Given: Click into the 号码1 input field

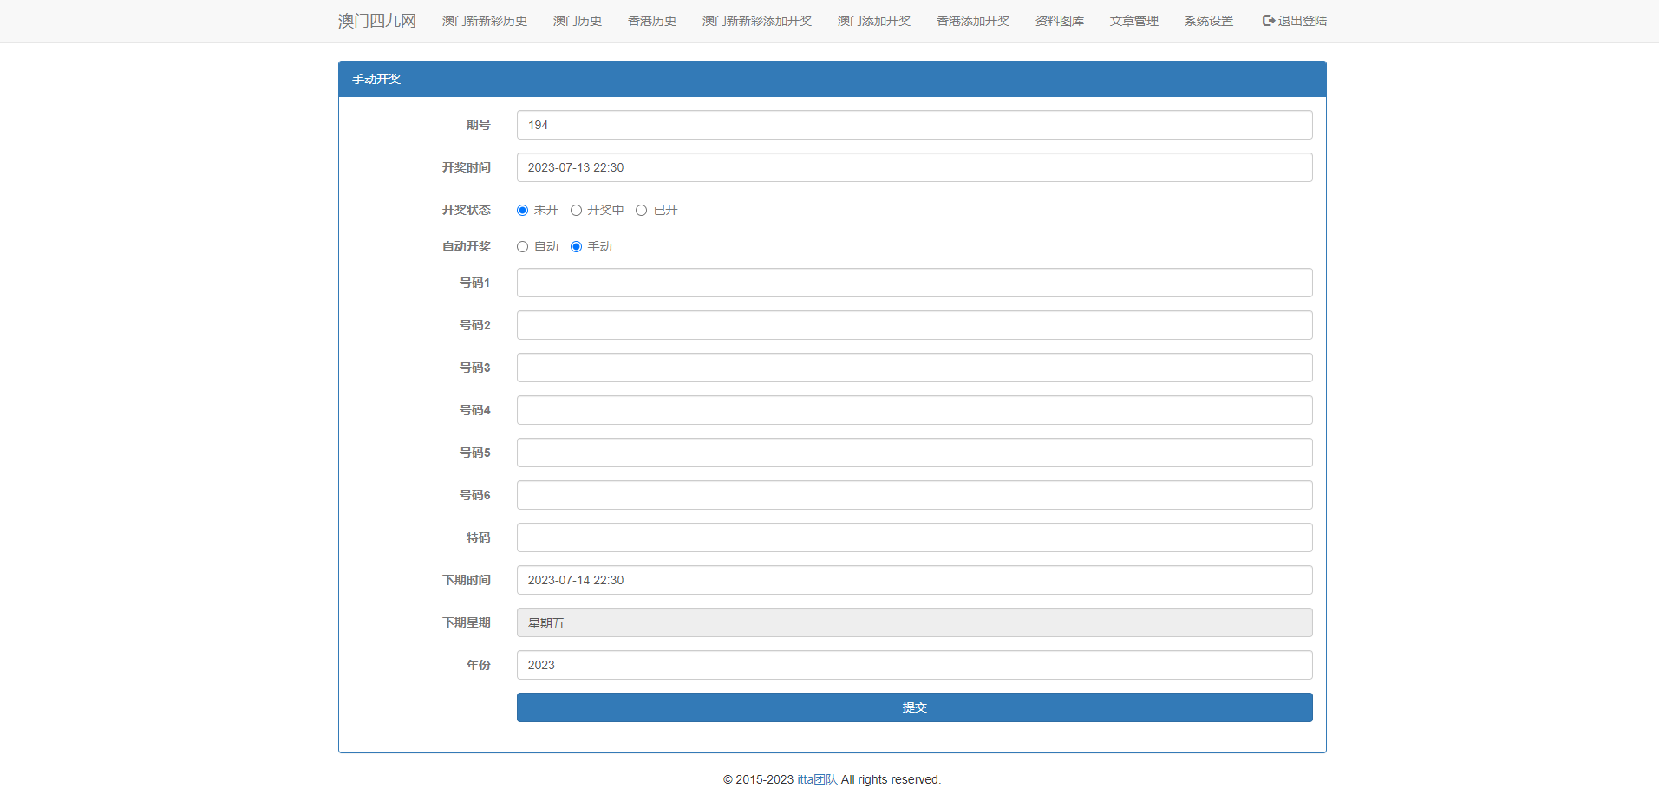Looking at the screenshot, I should point(914,283).
